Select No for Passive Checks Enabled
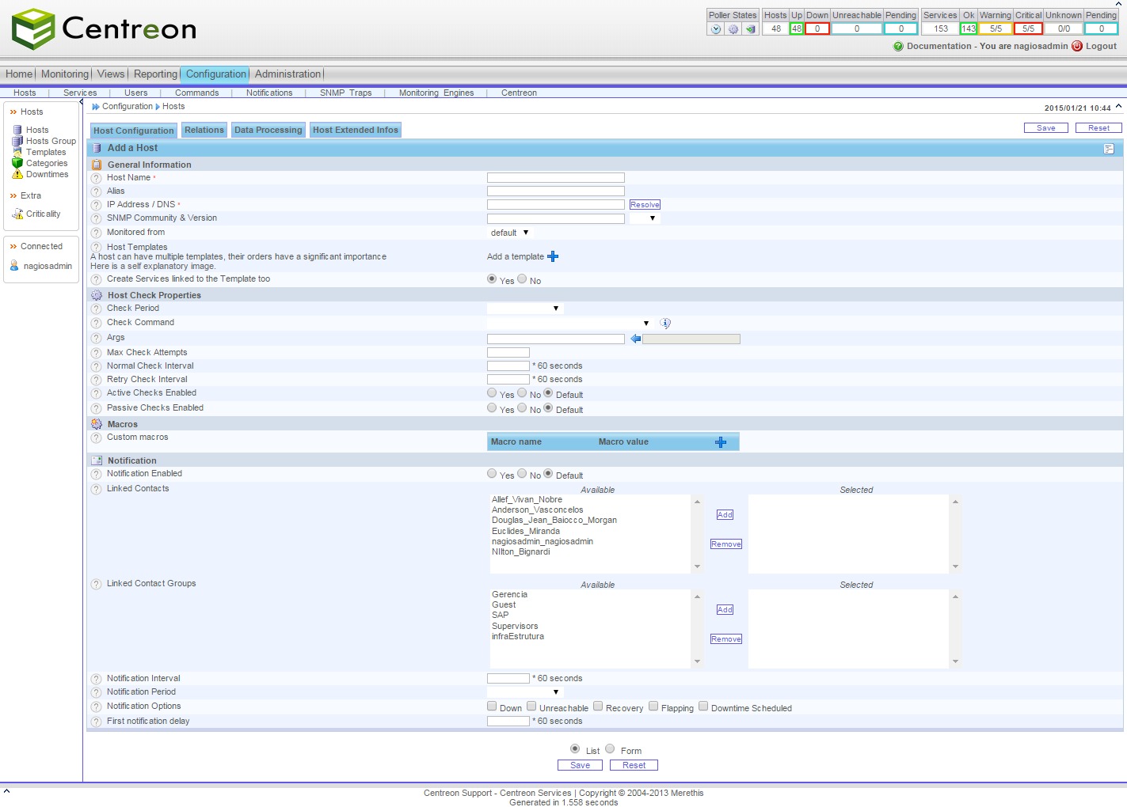This screenshot has width=1127, height=807. [522, 407]
